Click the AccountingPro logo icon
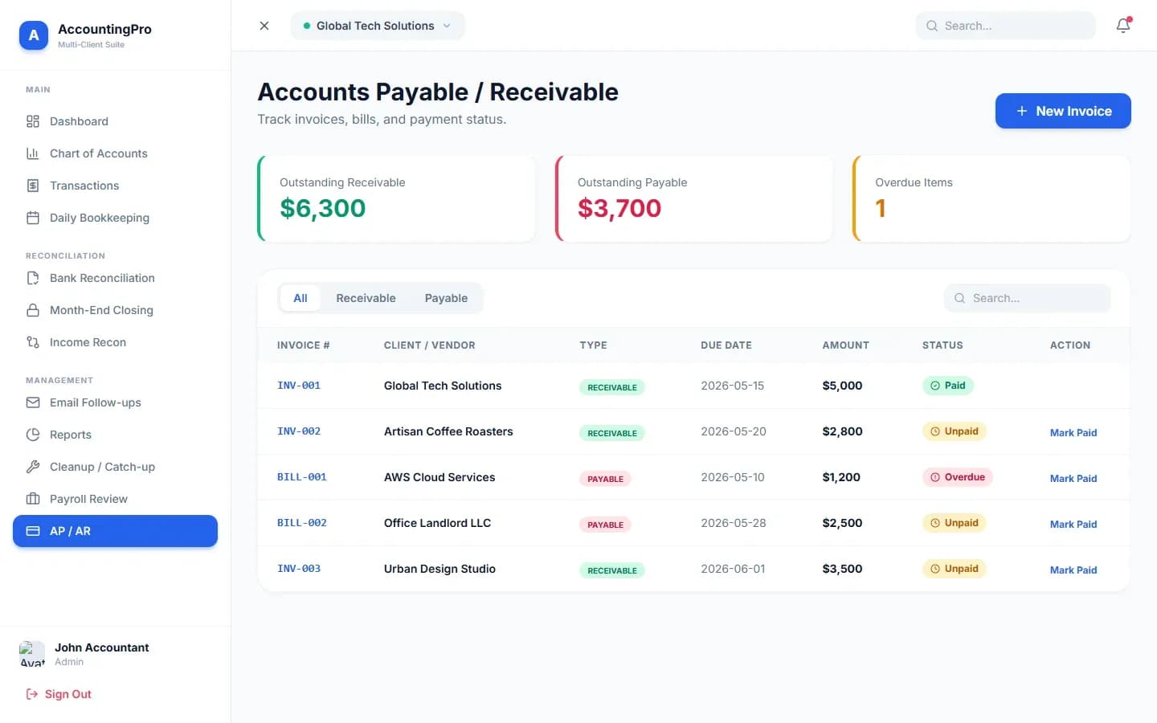Viewport: 1157px width, 723px height. point(34,35)
